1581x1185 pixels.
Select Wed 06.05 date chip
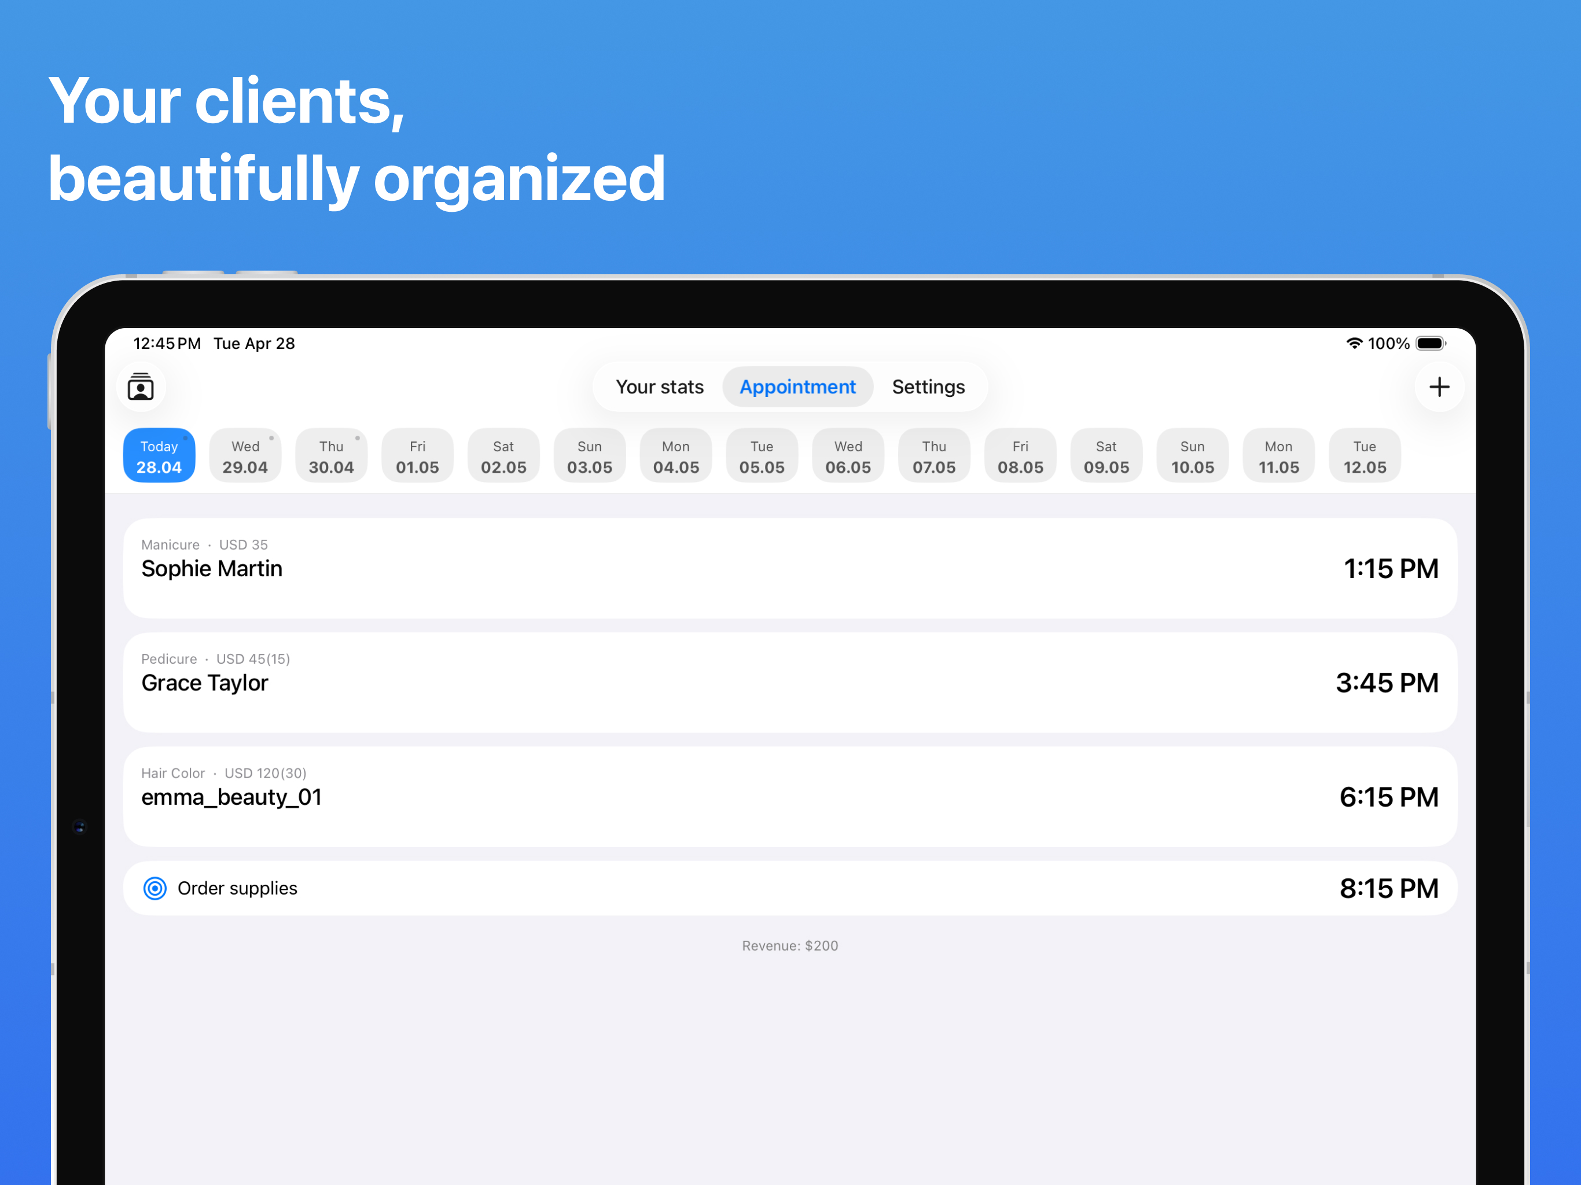coord(848,456)
